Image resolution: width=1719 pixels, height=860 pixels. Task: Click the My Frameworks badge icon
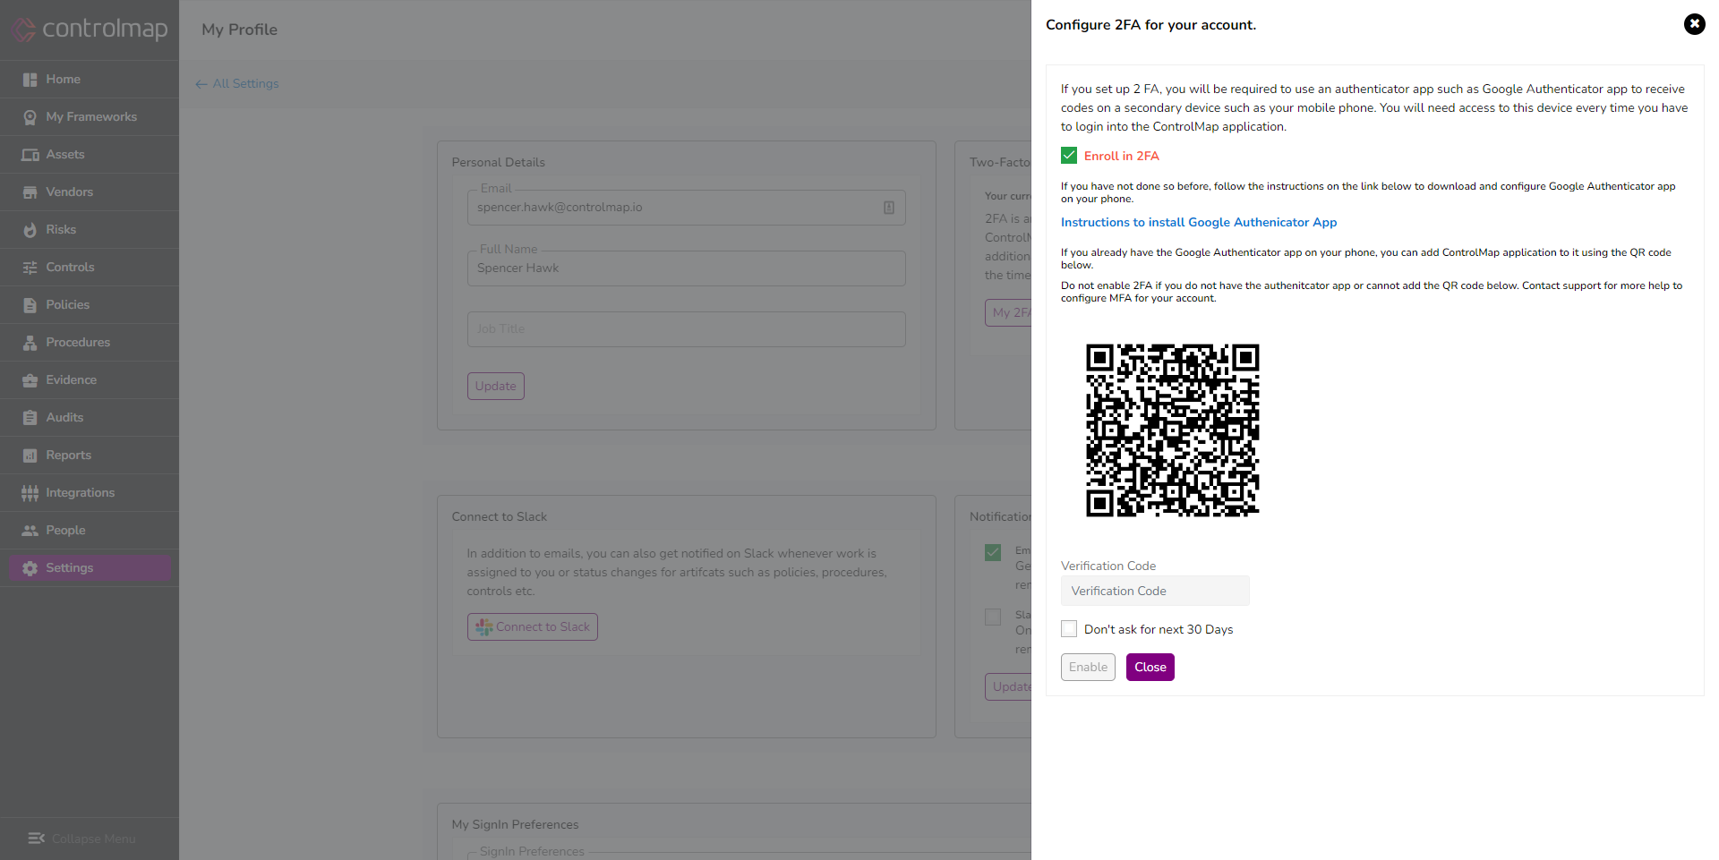(30, 117)
